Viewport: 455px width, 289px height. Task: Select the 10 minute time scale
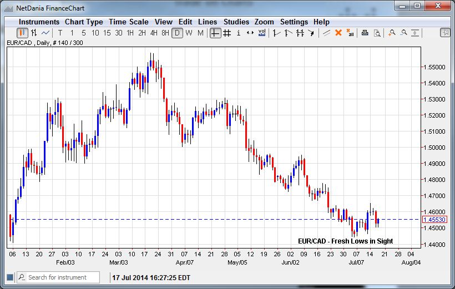coord(95,33)
